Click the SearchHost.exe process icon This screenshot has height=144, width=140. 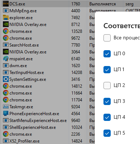pyautogui.click(x=6, y=45)
